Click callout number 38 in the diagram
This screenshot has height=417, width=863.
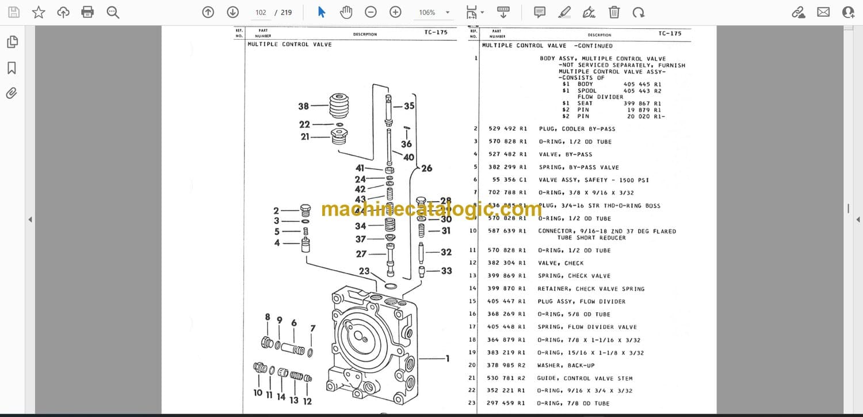pyautogui.click(x=303, y=106)
